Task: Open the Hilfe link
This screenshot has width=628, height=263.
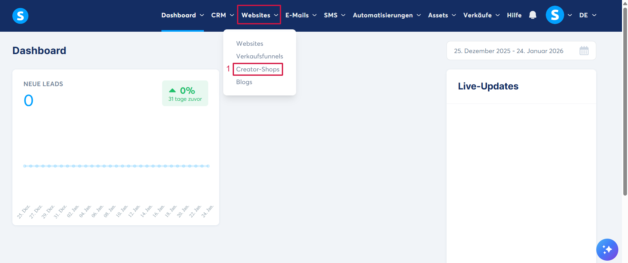Action: (514, 15)
